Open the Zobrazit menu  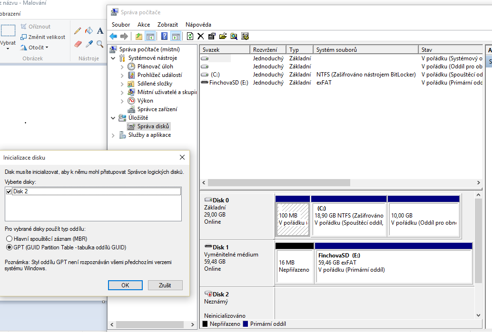pos(167,24)
